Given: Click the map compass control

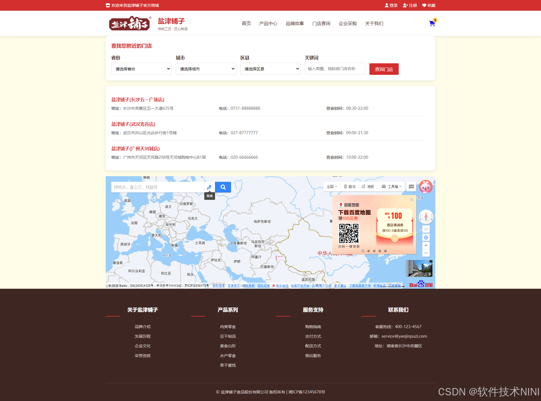Looking at the screenshot, I should tap(426, 217).
